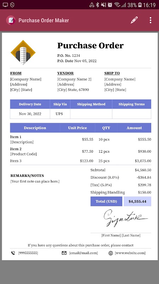The image size is (159, 284).
Task: Tap the SHIP TO heading
Action: click(x=112, y=73)
